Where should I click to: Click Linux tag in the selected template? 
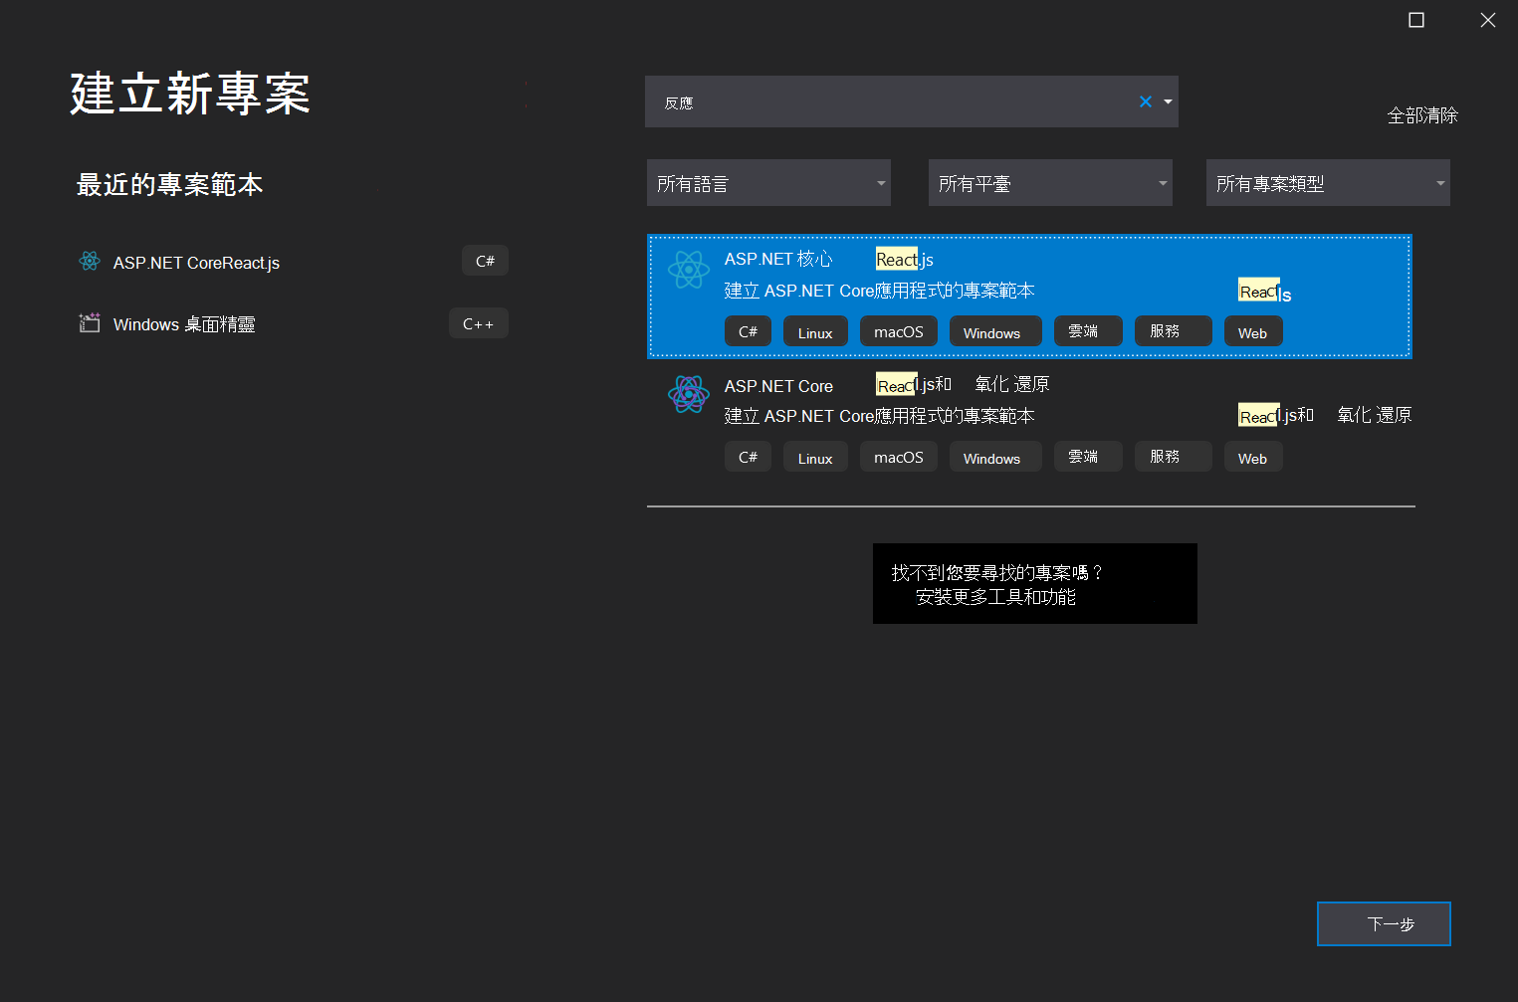(815, 331)
